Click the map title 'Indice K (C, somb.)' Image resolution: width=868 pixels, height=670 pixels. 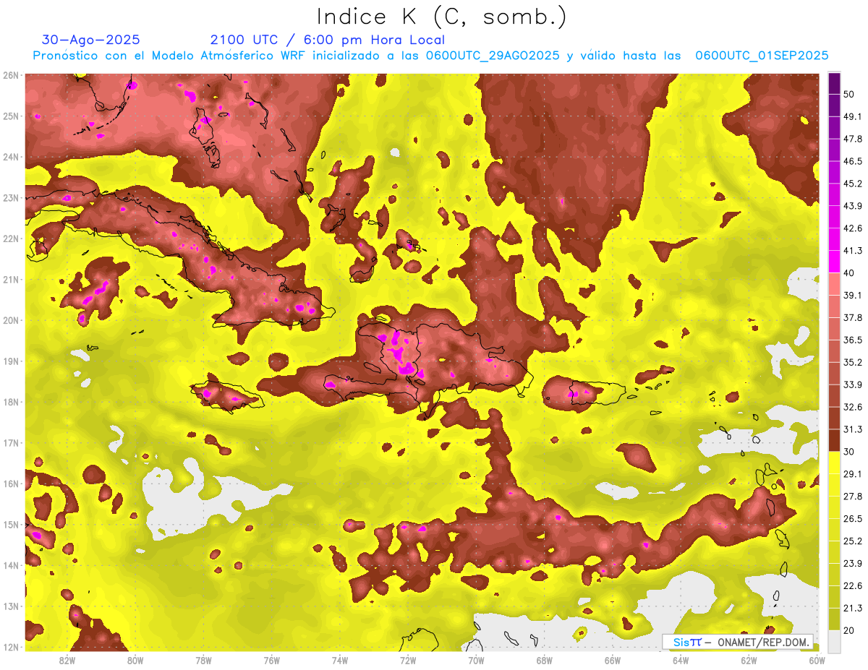click(x=441, y=17)
